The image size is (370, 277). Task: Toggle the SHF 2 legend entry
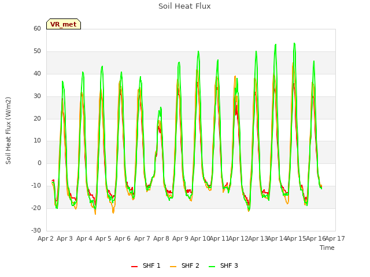184,265
